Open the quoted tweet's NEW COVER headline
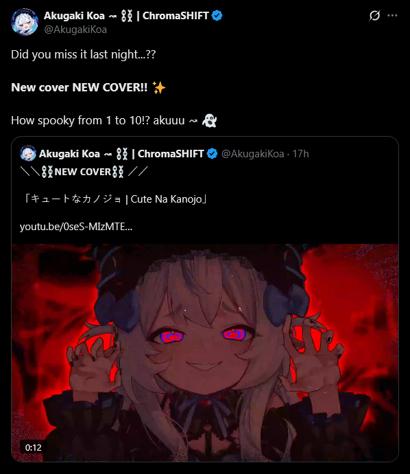 (84, 172)
